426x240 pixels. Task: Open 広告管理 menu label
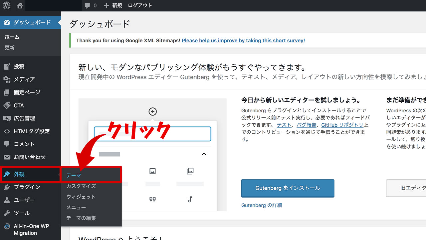(24, 118)
